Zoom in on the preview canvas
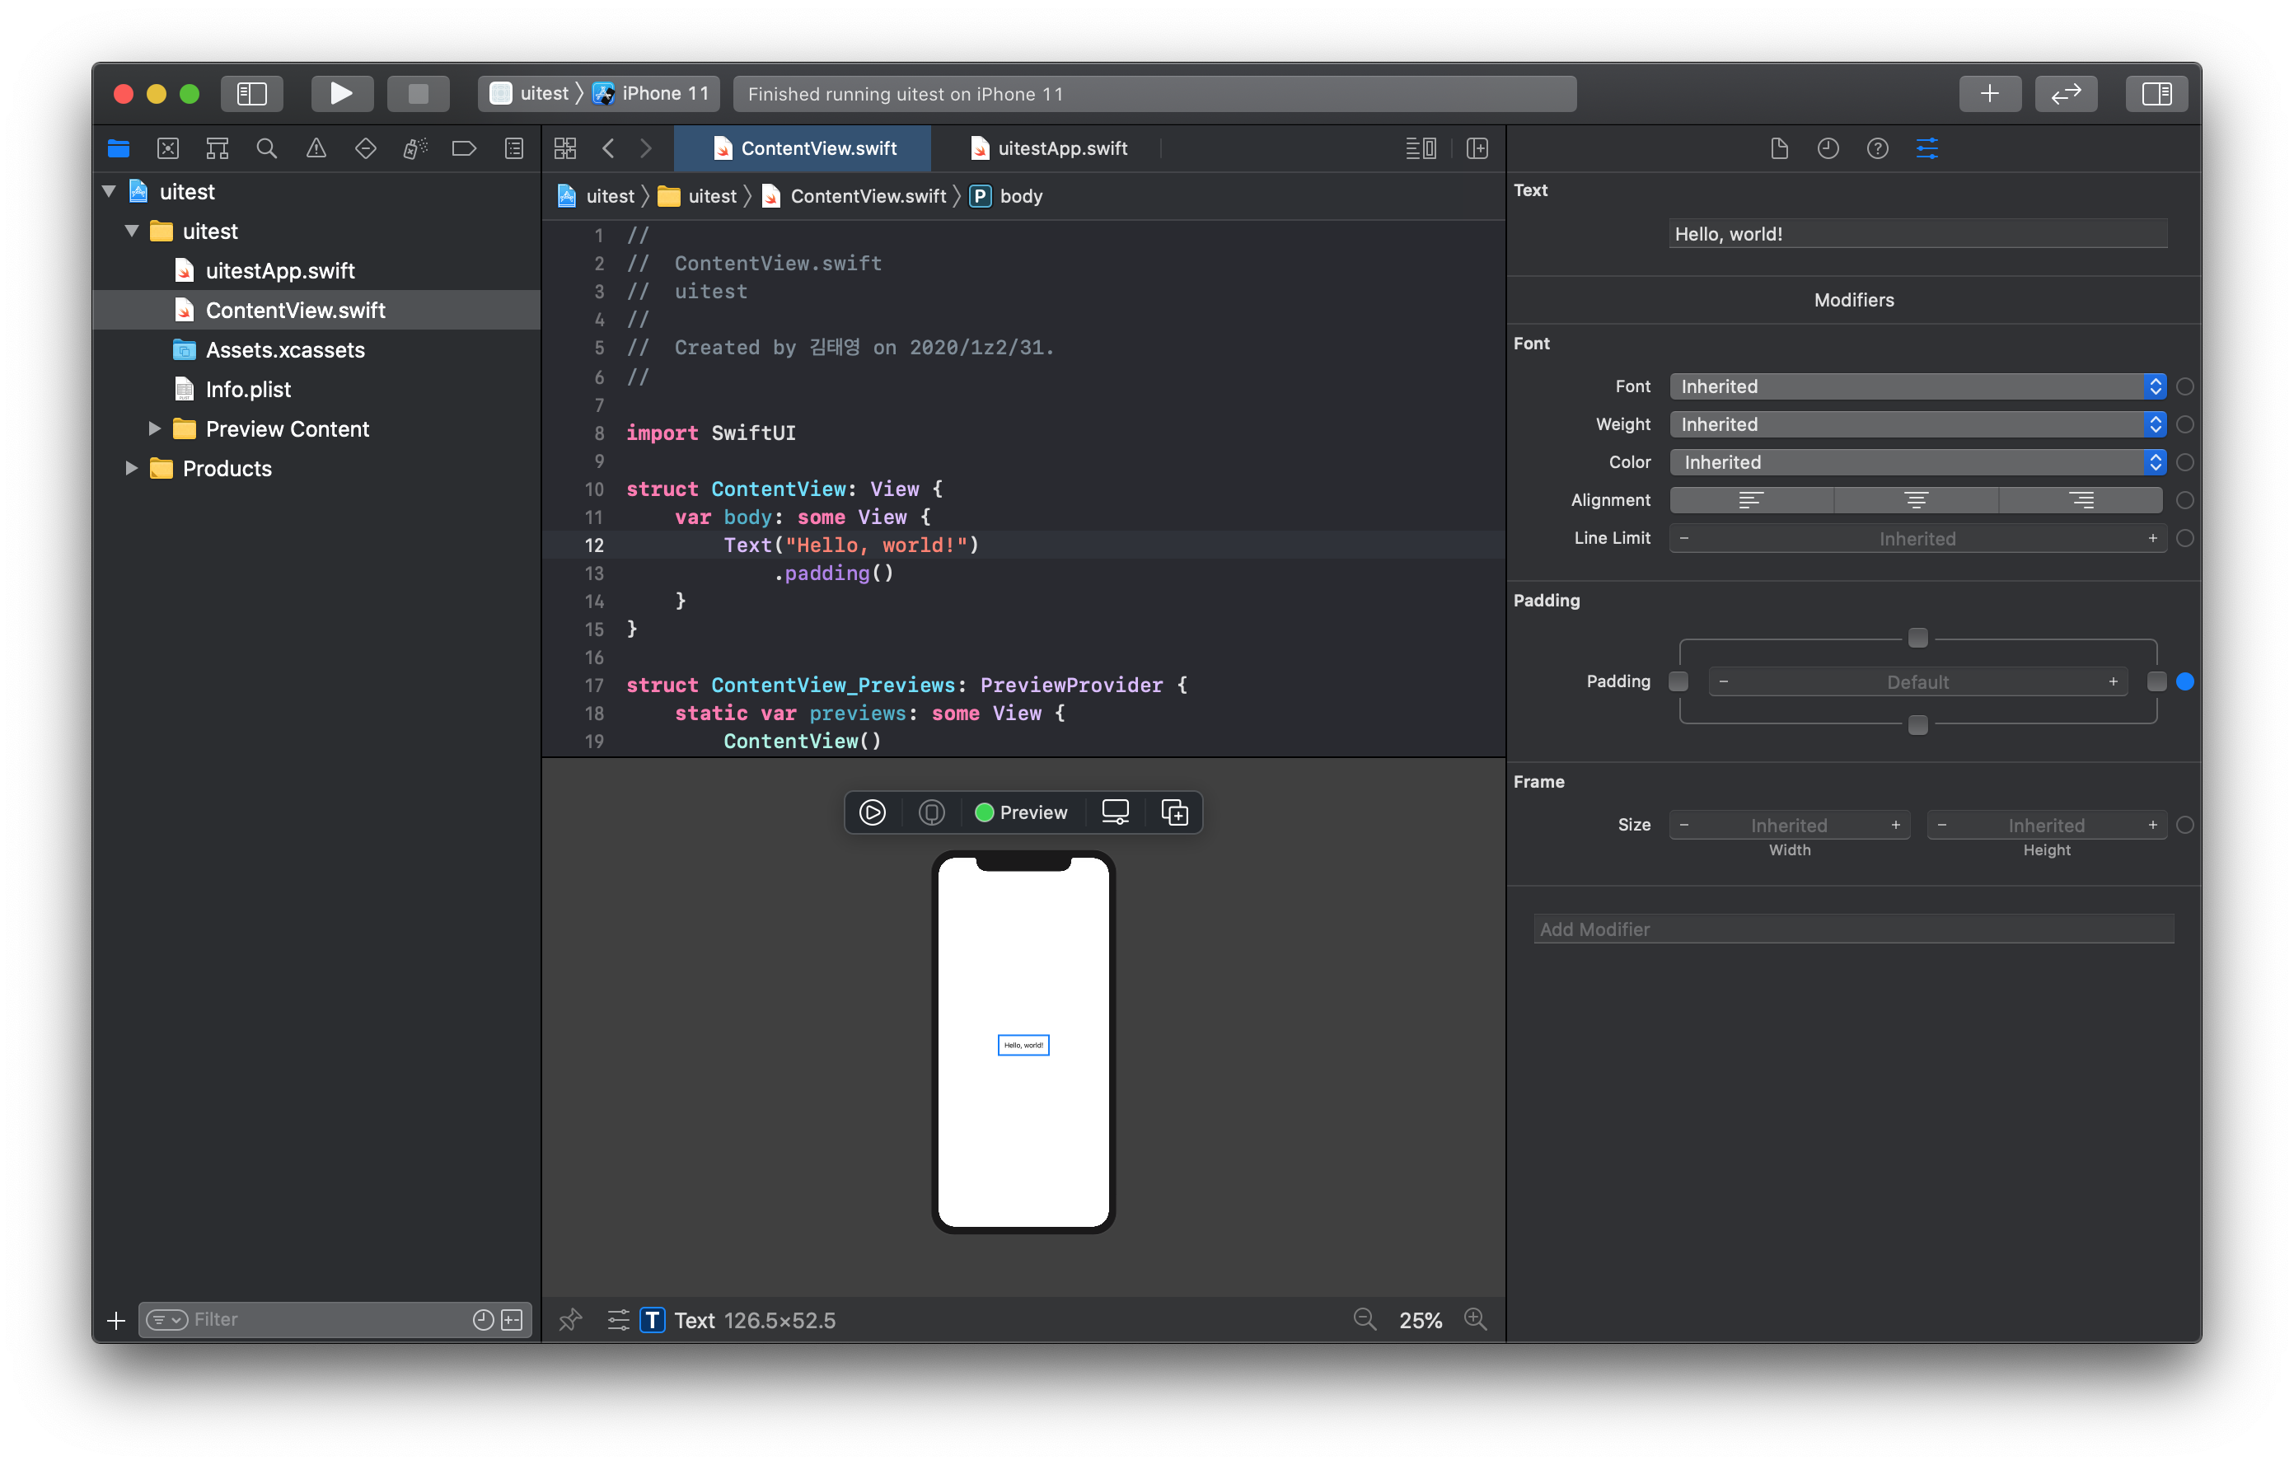 tap(1475, 1320)
